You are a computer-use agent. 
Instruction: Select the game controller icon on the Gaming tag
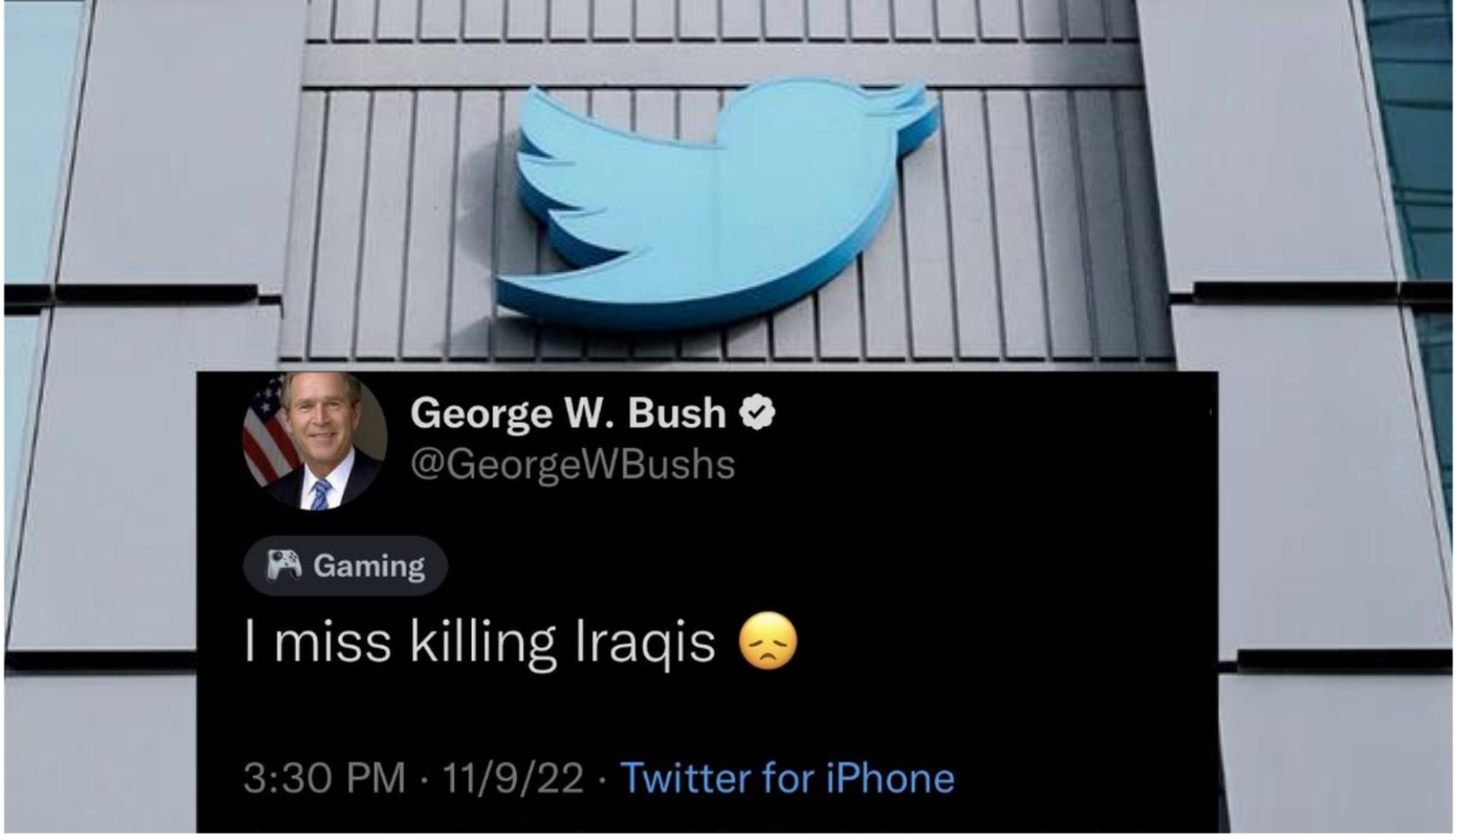[281, 564]
